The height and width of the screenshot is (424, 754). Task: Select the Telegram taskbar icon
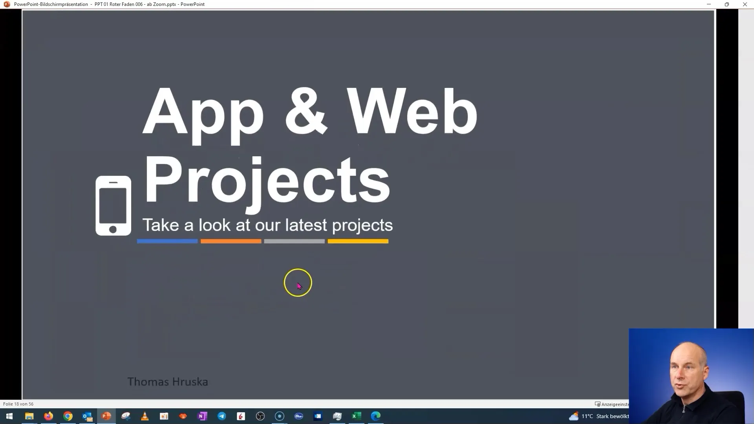coord(221,416)
